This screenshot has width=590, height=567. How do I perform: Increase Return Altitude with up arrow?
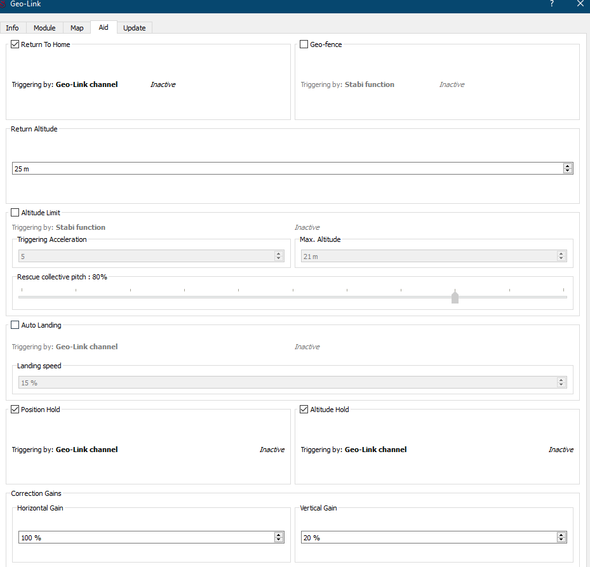567,166
